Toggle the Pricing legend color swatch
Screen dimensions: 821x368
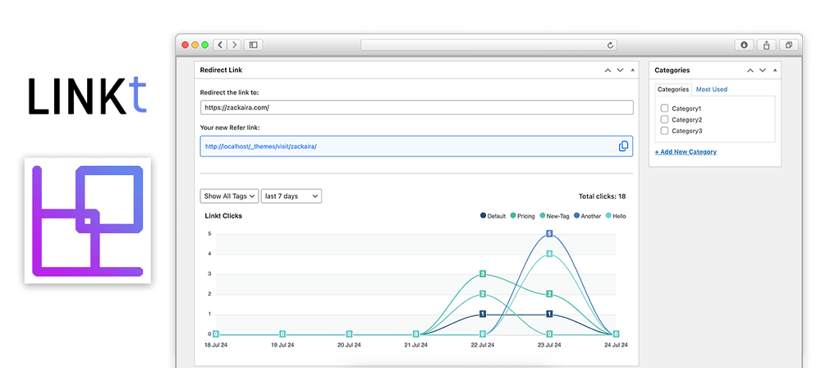513,216
